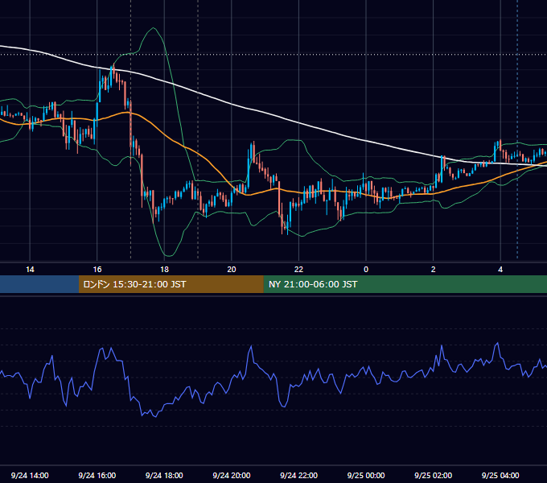Click the 9/24 20:00 date label
This screenshot has height=483, width=547.
click(232, 475)
